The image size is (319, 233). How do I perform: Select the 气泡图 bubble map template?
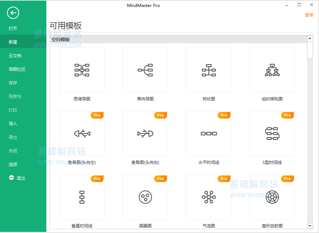pyautogui.click(x=209, y=197)
